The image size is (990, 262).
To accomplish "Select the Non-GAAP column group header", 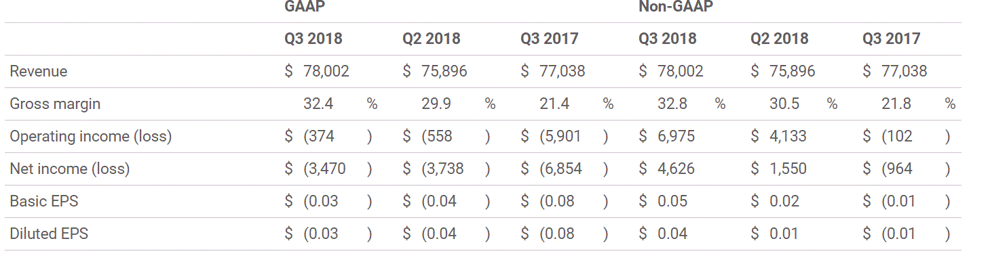I will tap(676, 7).
